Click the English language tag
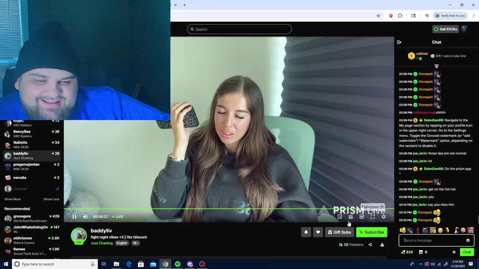 (122, 243)
